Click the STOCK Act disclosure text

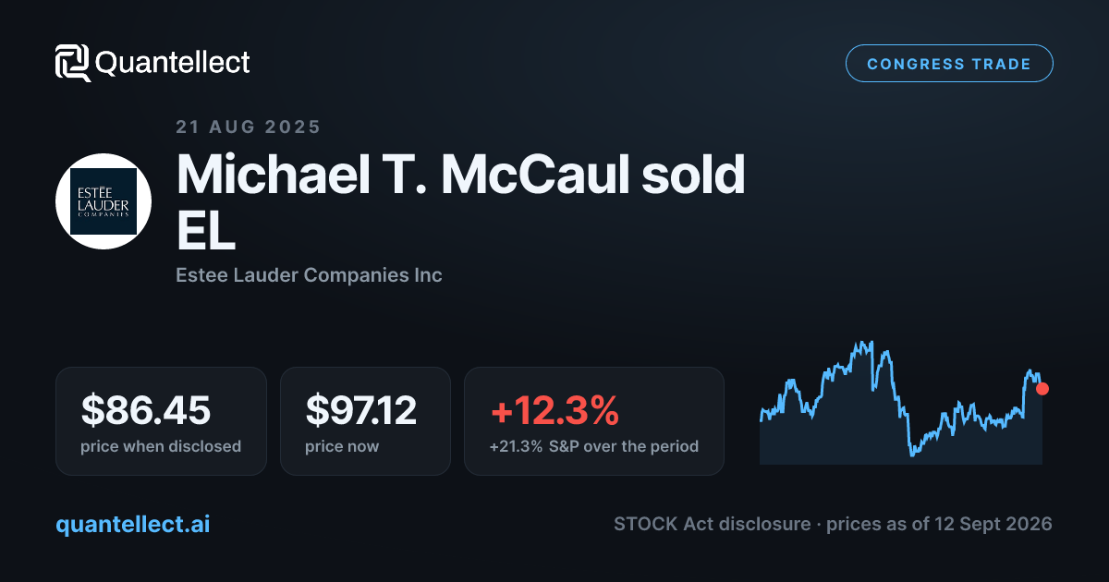click(x=712, y=525)
